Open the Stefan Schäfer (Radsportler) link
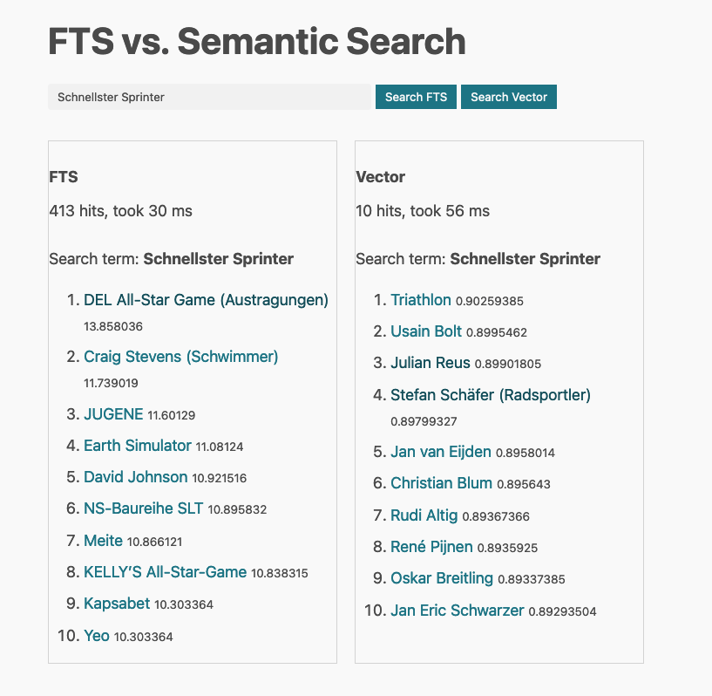The image size is (712, 696). (x=490, y=394)
